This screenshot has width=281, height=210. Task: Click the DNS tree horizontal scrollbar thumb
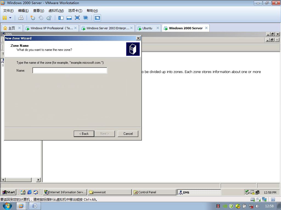pyautogui.click(x=18, y=180)
